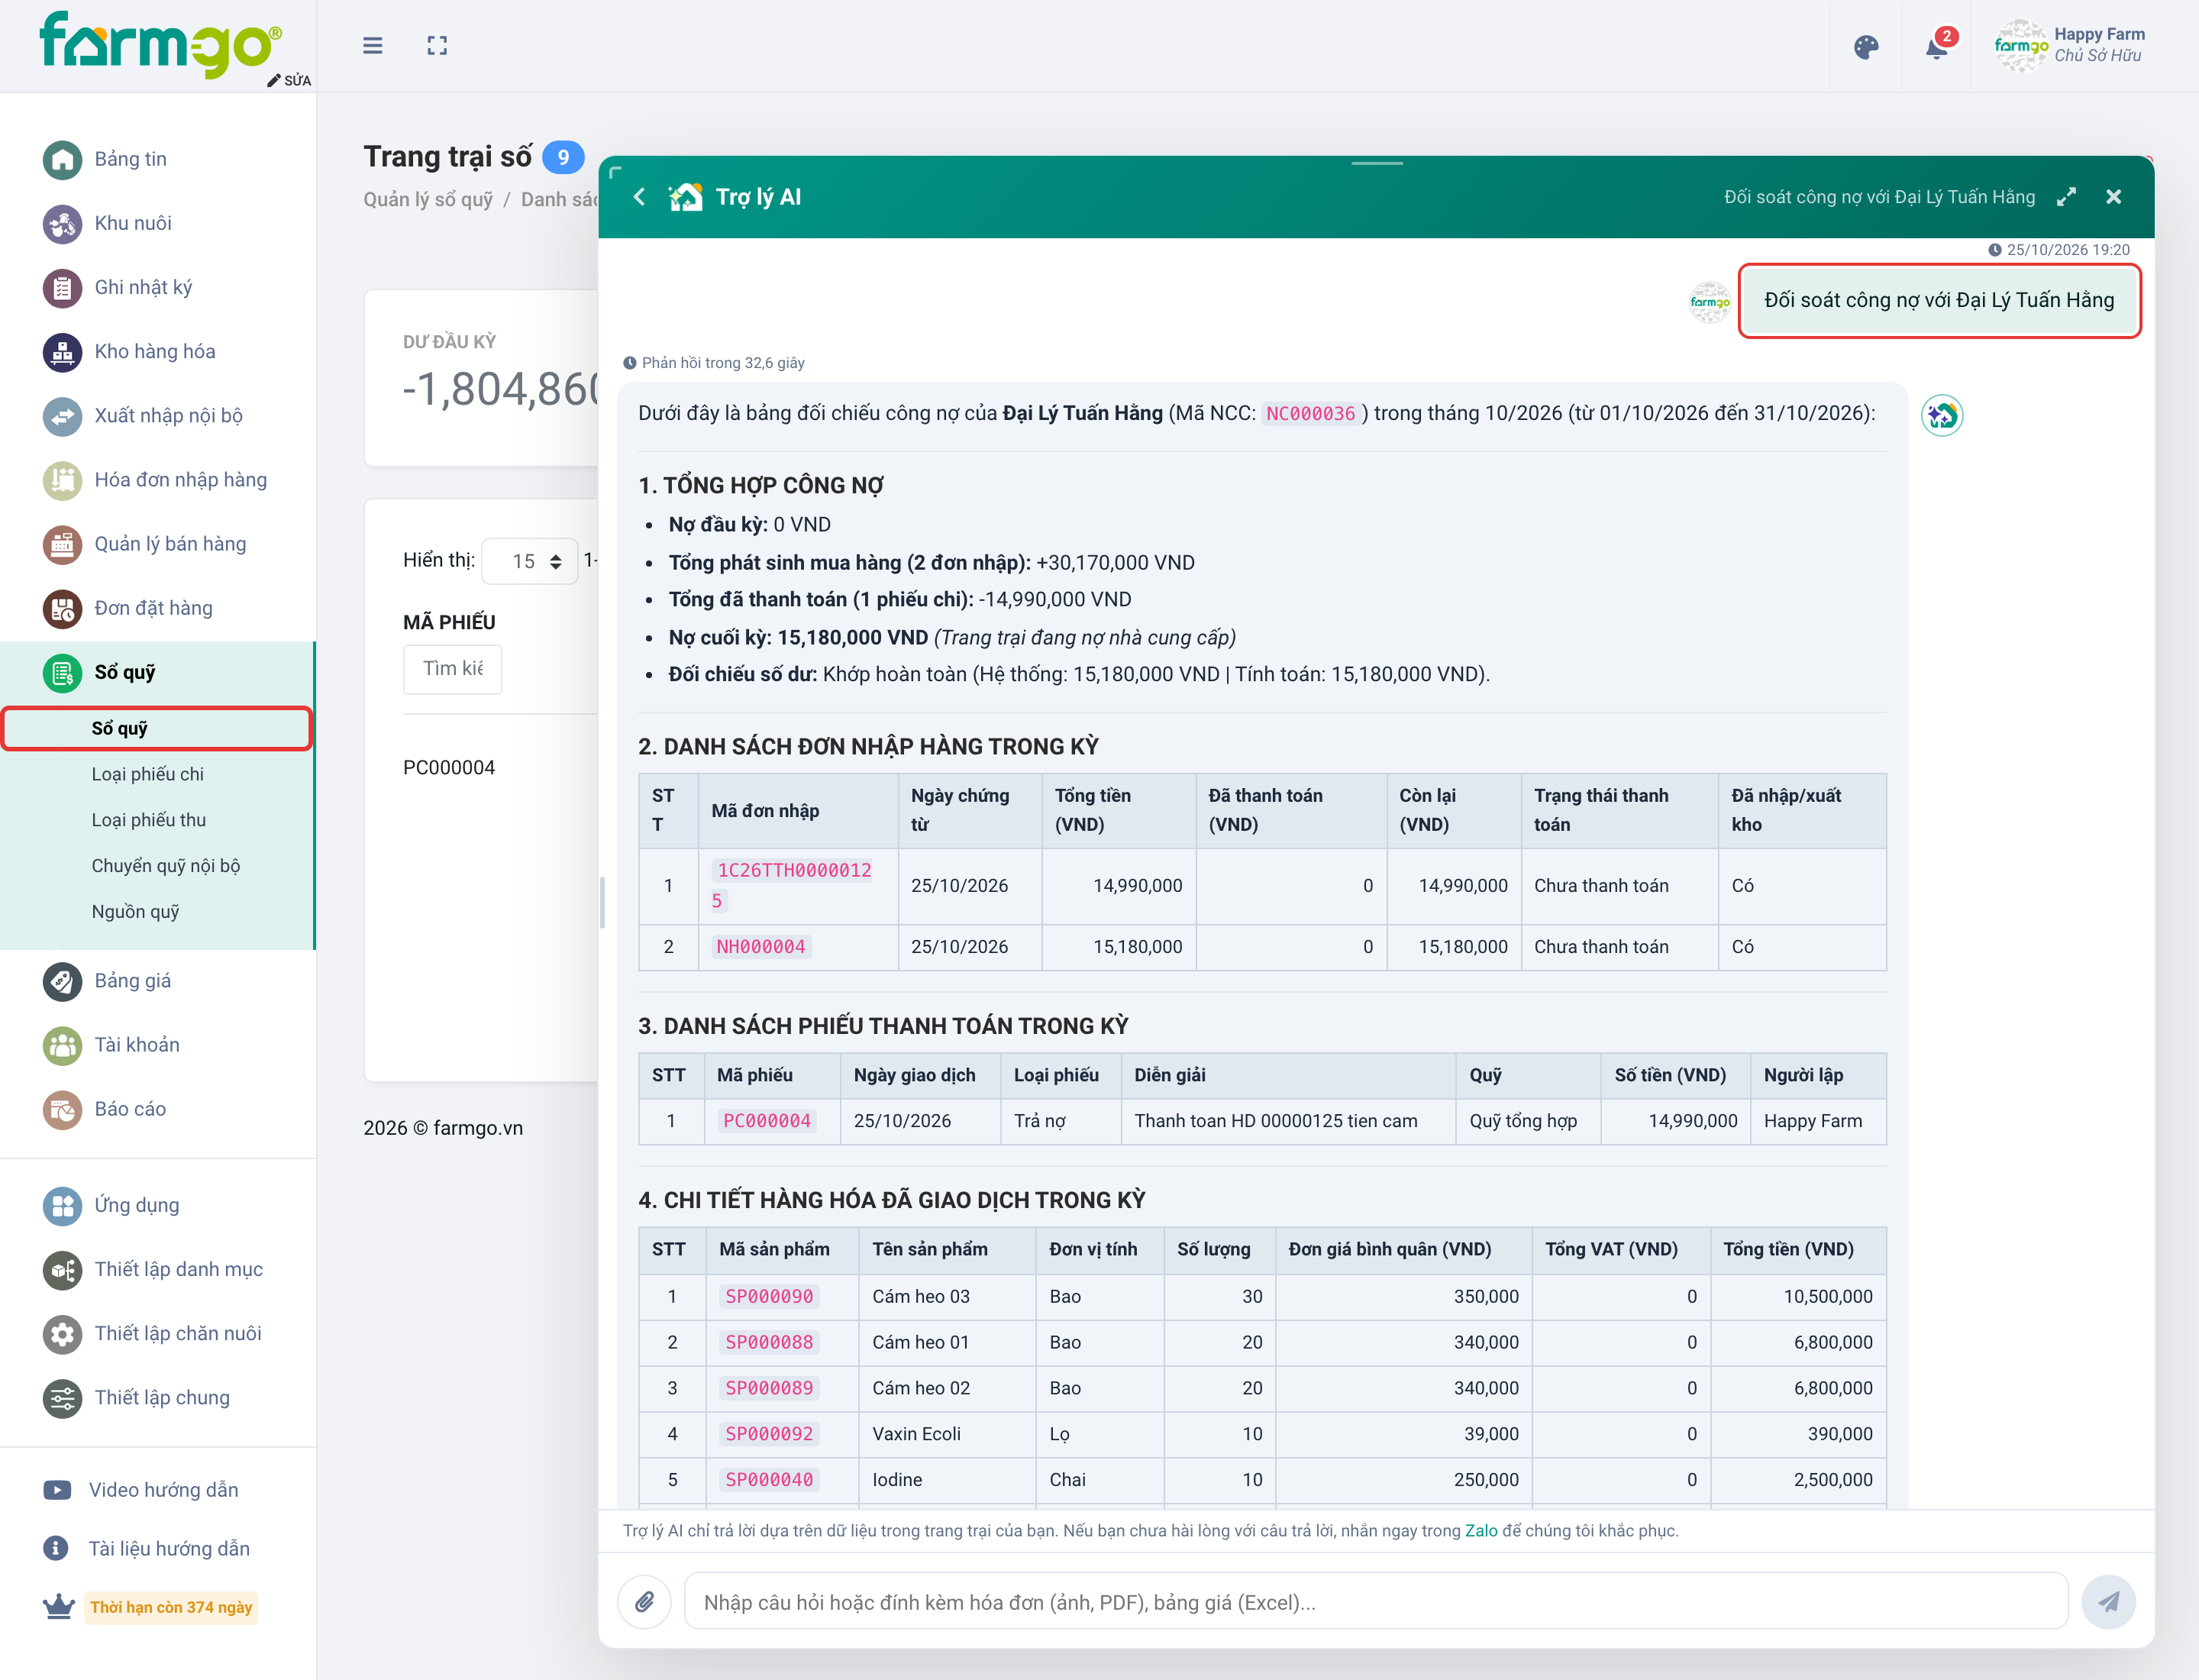Screen dimensions: 2199x1680
Task: Select Loại phiếu thu submenu
Action: (x=148, y=820)
